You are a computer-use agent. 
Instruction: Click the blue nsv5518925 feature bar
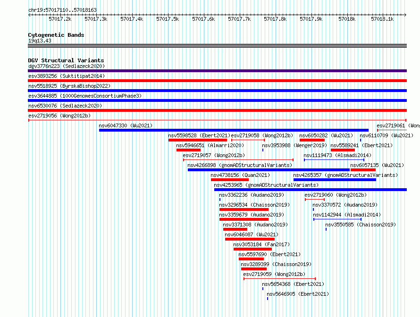tap(217, 91)
